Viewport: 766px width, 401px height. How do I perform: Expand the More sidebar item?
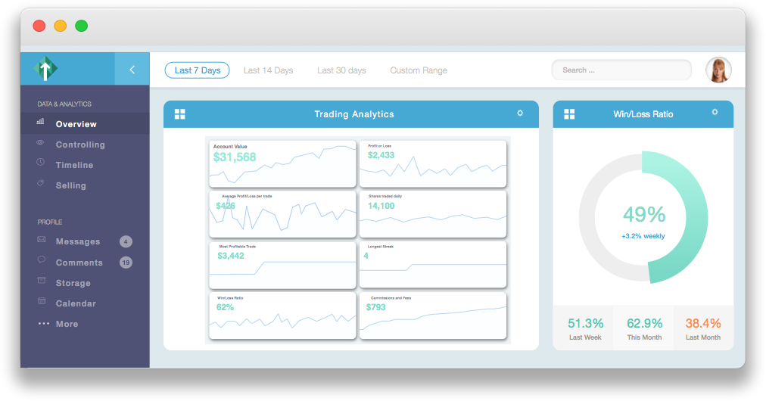(67, 324)
